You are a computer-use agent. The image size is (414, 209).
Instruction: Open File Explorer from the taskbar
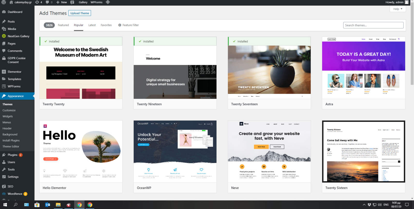pyautogui.click(x=58, y=205)
